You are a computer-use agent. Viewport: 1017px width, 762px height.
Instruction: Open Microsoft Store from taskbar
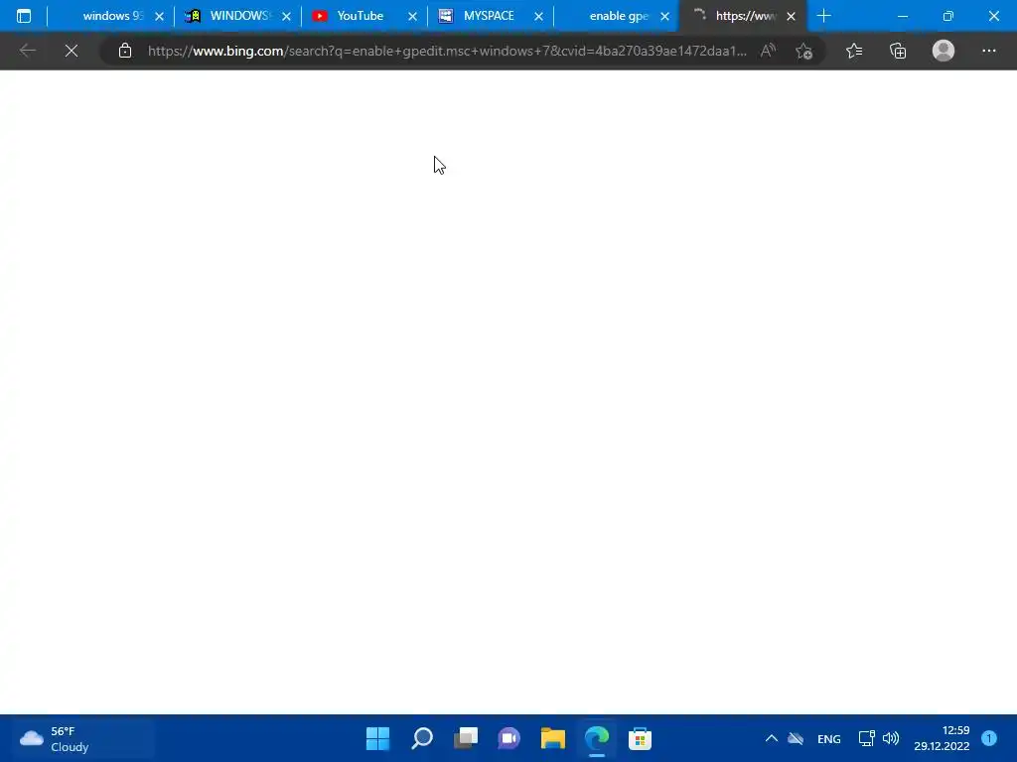tap(641, 738)
